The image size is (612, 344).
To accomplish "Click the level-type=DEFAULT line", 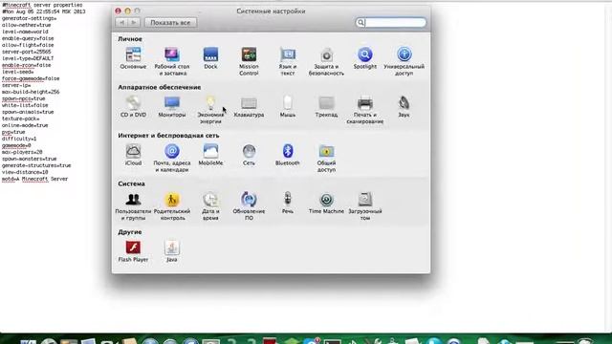I will [x=28, y=58].
